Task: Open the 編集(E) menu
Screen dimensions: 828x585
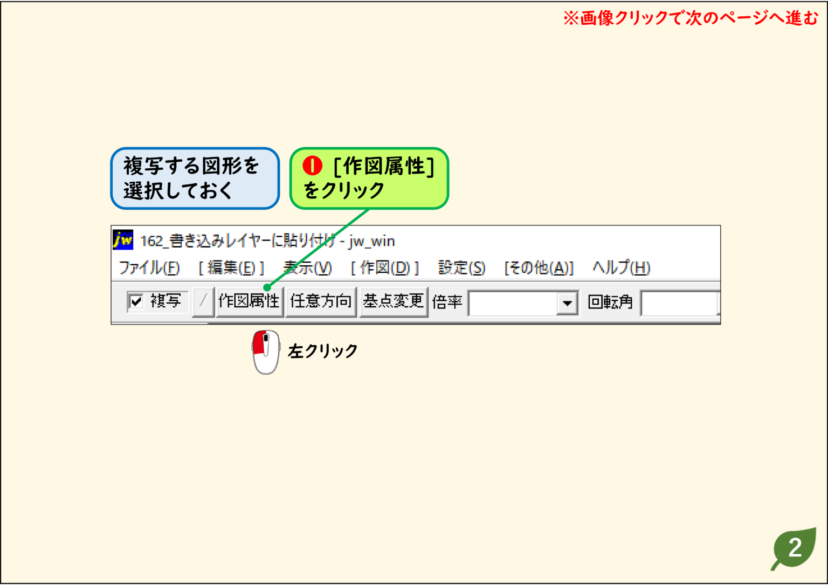Action: coord(232,267)
